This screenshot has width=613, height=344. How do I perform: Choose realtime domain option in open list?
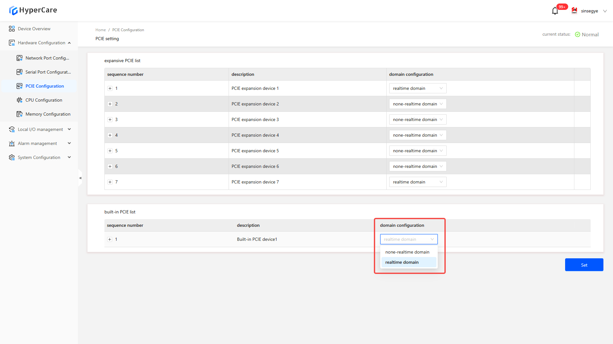click(402, 262)
